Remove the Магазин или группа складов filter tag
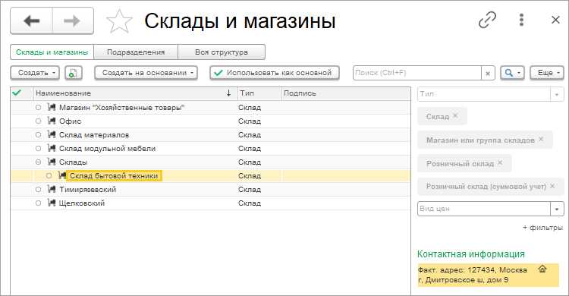The image size is (569, 296). [x=541, y=139]
